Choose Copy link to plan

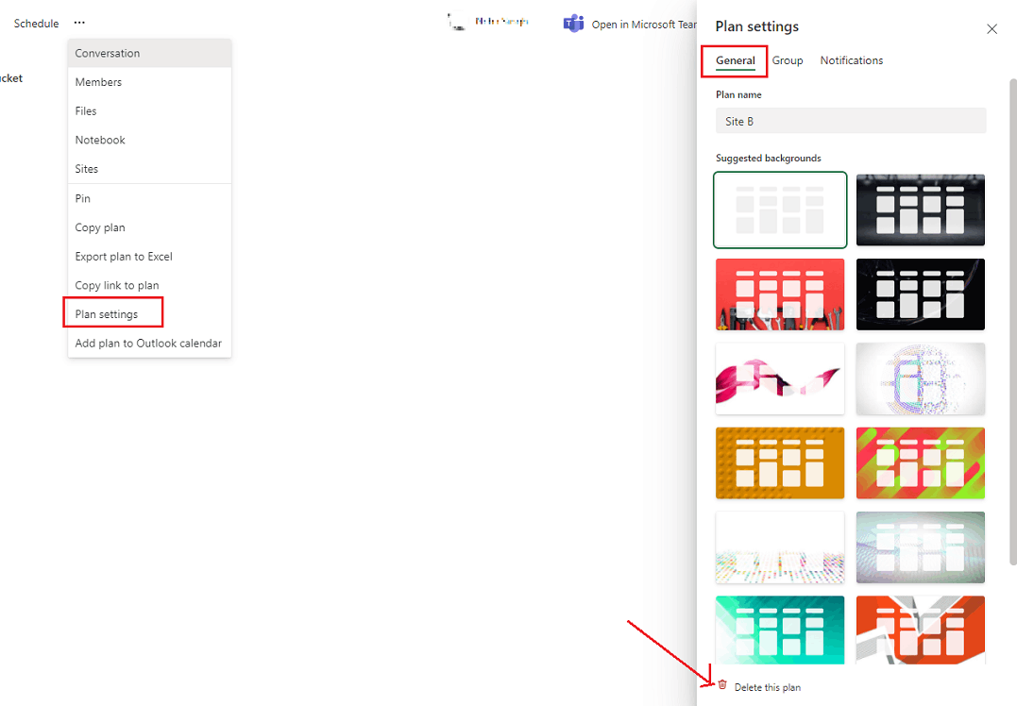click(116, 284)
